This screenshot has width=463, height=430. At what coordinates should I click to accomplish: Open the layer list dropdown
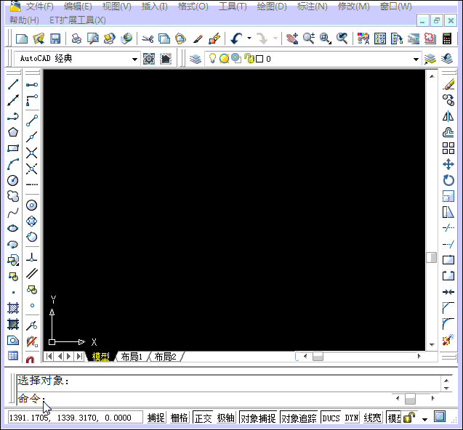(416, 59)
